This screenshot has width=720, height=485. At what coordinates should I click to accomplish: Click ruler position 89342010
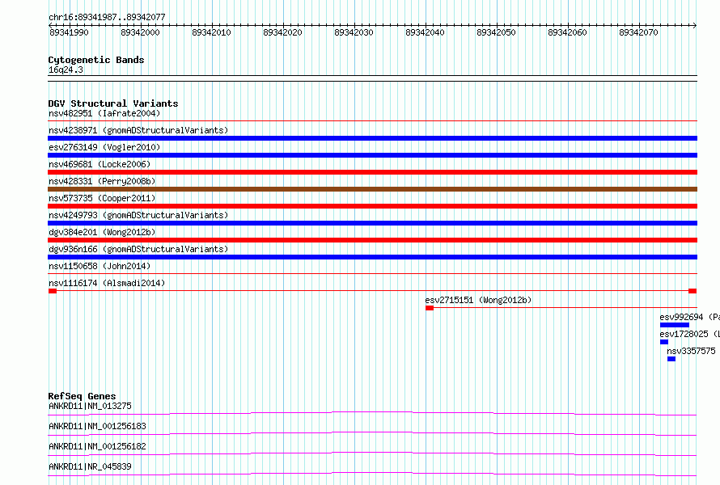[x=211, y=32]
